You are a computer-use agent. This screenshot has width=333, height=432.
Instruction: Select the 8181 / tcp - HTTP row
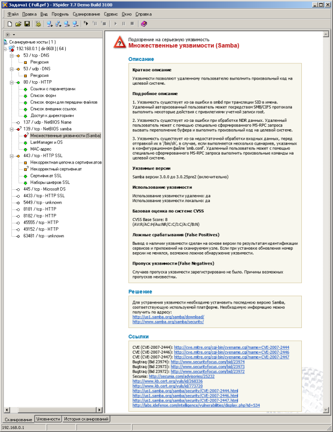(x=40, y=209)
